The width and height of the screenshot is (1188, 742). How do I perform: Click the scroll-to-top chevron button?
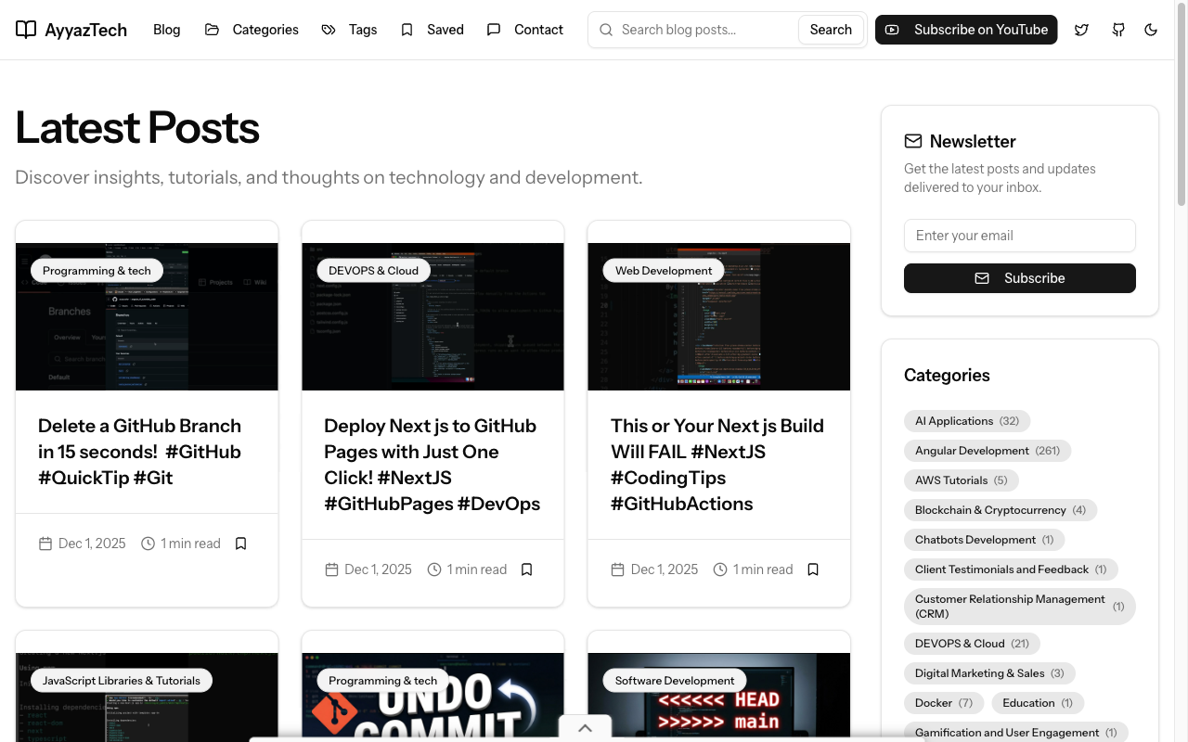point(585,727)
